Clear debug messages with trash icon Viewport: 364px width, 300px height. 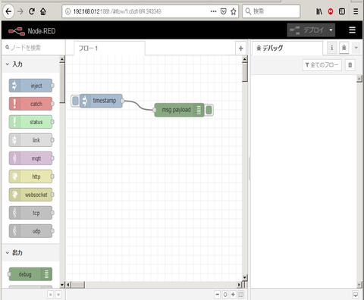click(350, 65)
